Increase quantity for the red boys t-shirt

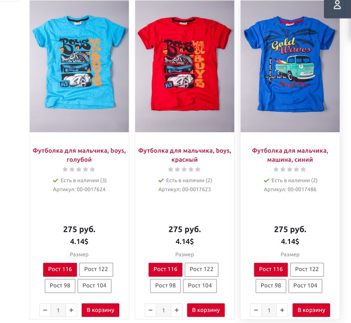coord(177,310)
